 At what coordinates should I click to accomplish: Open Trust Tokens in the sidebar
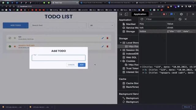click(130, 68)
